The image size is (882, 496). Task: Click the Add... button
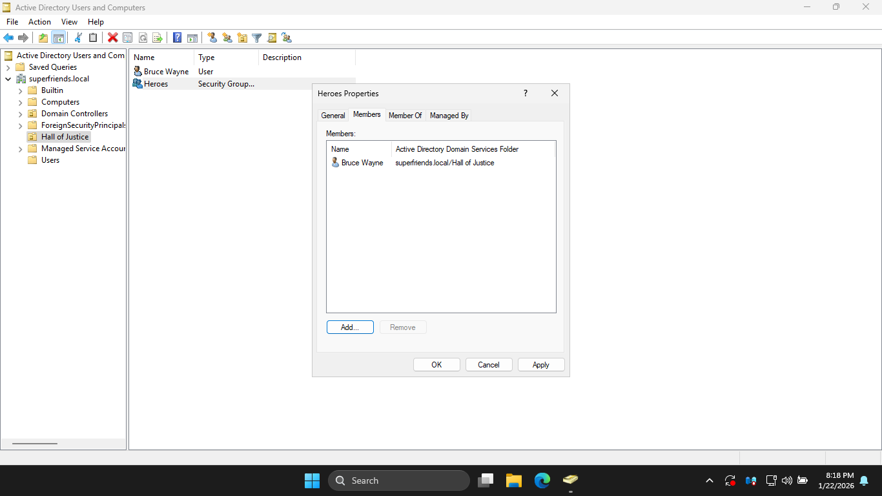click(x=350, y=327)
